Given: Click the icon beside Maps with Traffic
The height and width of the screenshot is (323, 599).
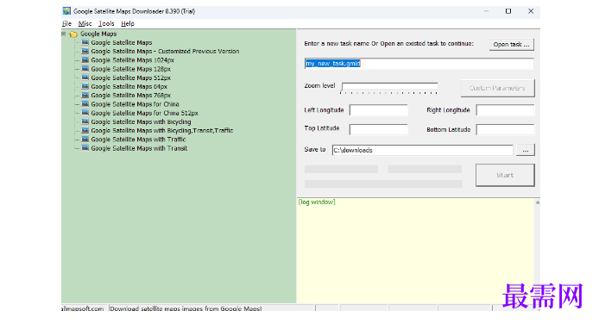Looking at the screenshot, I should point(85,140).
